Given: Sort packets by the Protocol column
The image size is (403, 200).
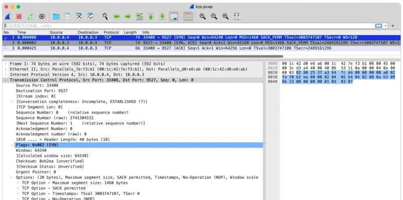Looking at the screenshot, I should click(111, 32).
